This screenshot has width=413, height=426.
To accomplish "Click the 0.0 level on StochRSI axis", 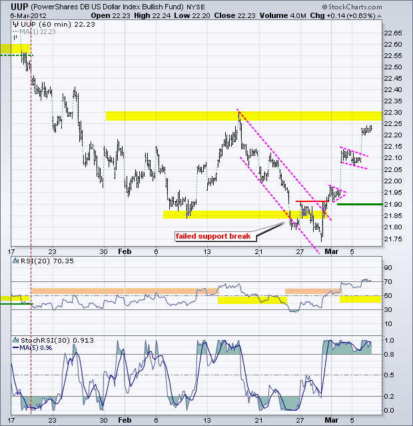I will (x=389, y=411).
